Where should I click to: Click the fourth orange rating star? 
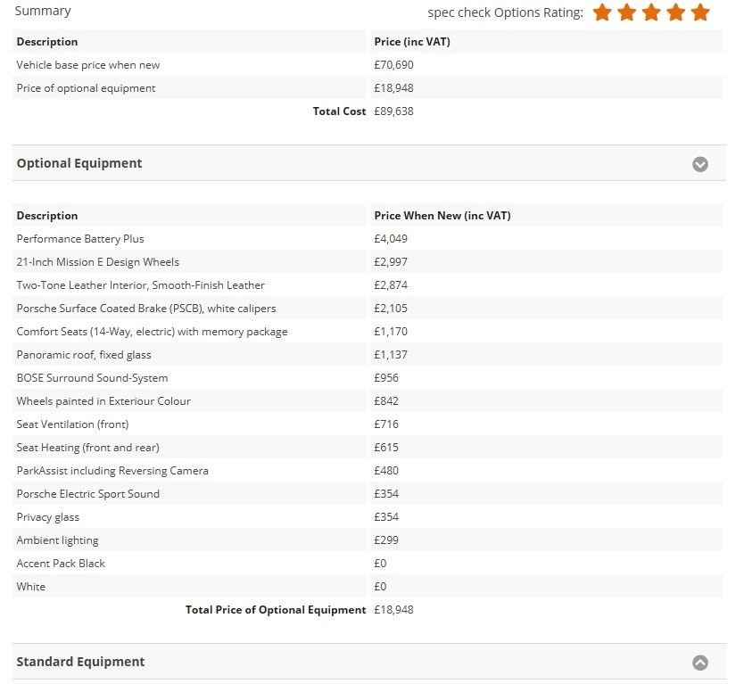[675, 12]
